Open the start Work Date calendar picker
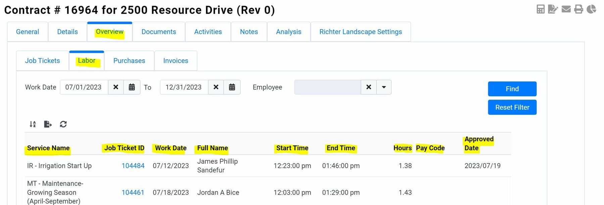The image size is (604, 205). coord(132,87)
